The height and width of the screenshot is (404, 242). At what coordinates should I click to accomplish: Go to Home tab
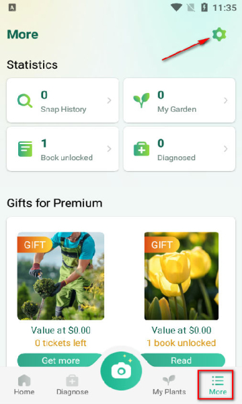click(24, 385)
